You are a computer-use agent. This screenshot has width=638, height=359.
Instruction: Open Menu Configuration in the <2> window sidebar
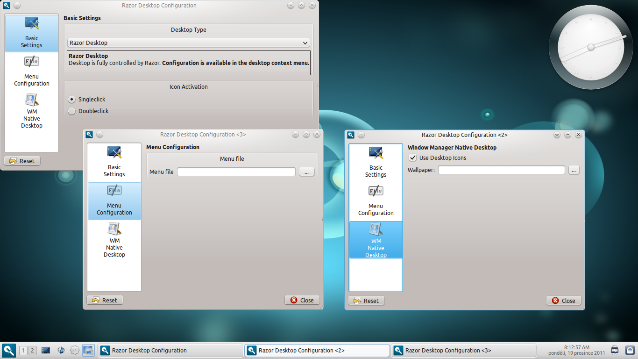coord(376,201)
